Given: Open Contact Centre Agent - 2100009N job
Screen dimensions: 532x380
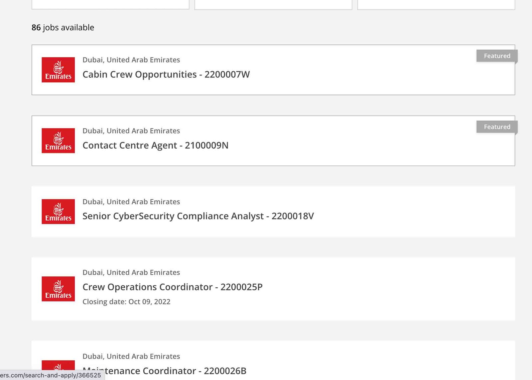Looking at the screenshot, I should 155,145.
